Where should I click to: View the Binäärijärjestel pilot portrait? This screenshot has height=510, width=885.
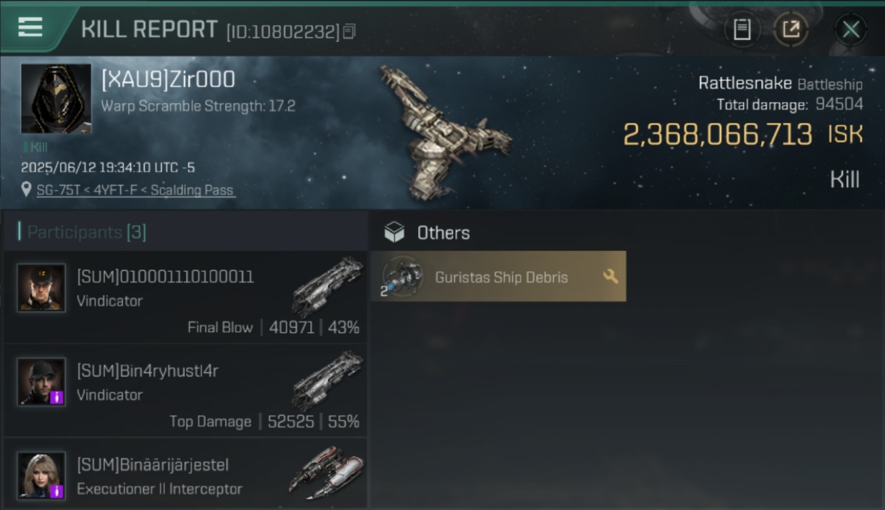pos(42,475)
